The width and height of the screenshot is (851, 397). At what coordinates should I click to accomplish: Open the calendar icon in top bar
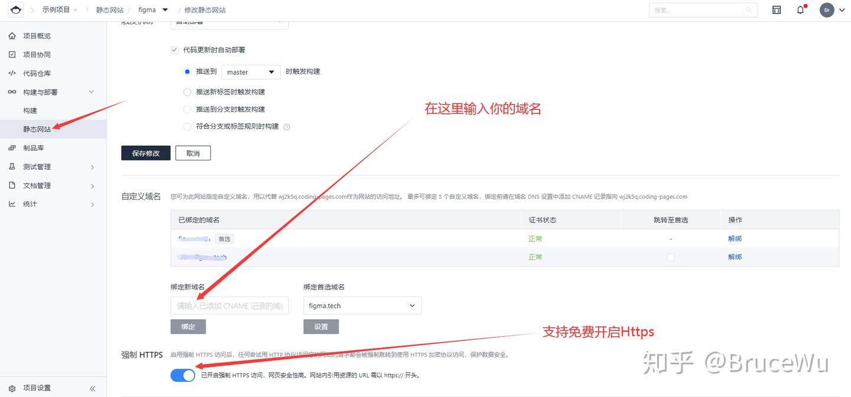click(x=776, y=9)
